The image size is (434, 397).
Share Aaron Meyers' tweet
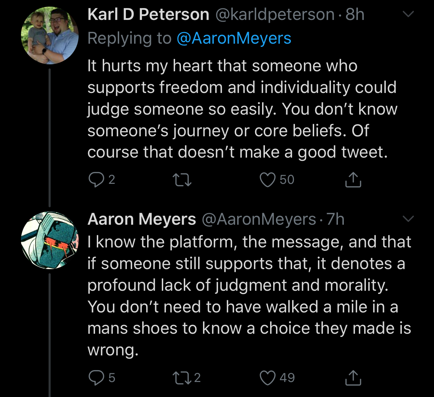coord(353,378)
